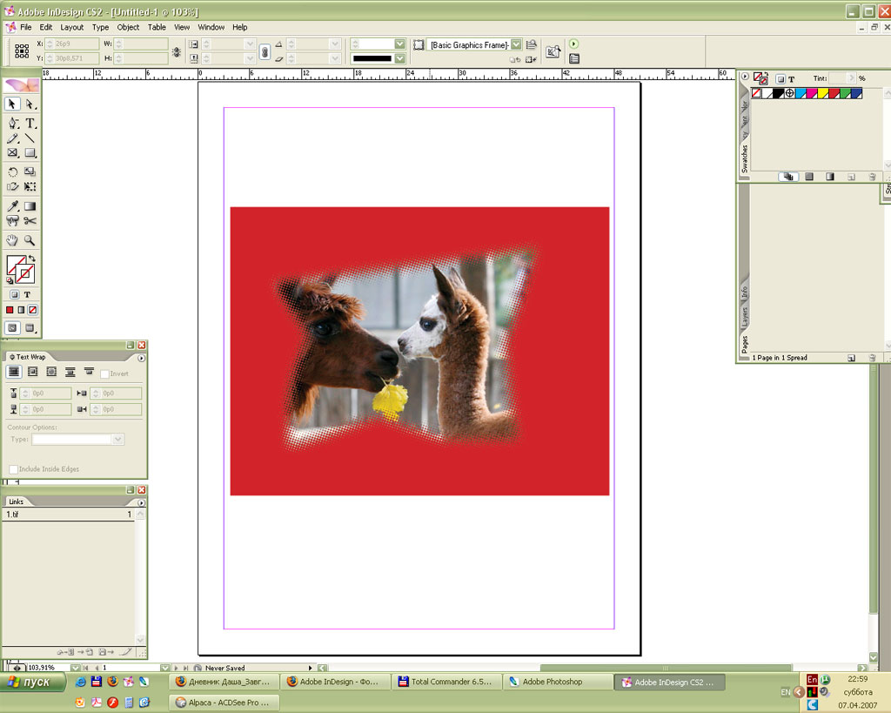This screenshot has height=713, width=891.
Task: Select the magenta color swatch
Action: (x=812, y=94)
